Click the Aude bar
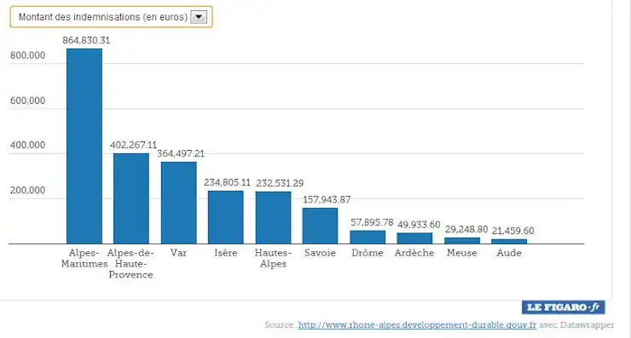 click(509, 241)
